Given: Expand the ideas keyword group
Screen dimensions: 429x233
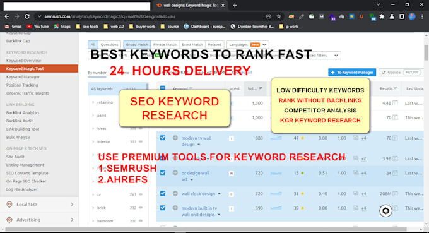Looking at the screenshot, I should pyautogui.click(x=93, y=128).
